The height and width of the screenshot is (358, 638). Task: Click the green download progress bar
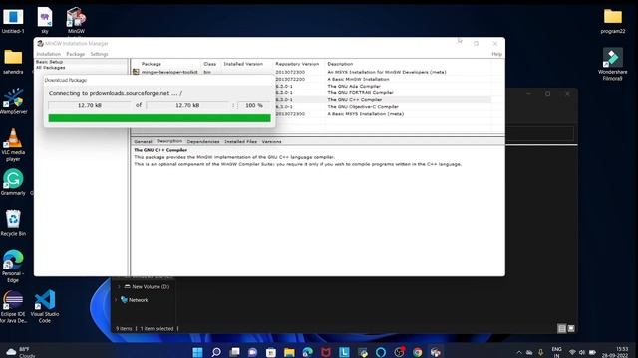pyautogui.click(x=159, y=118)
